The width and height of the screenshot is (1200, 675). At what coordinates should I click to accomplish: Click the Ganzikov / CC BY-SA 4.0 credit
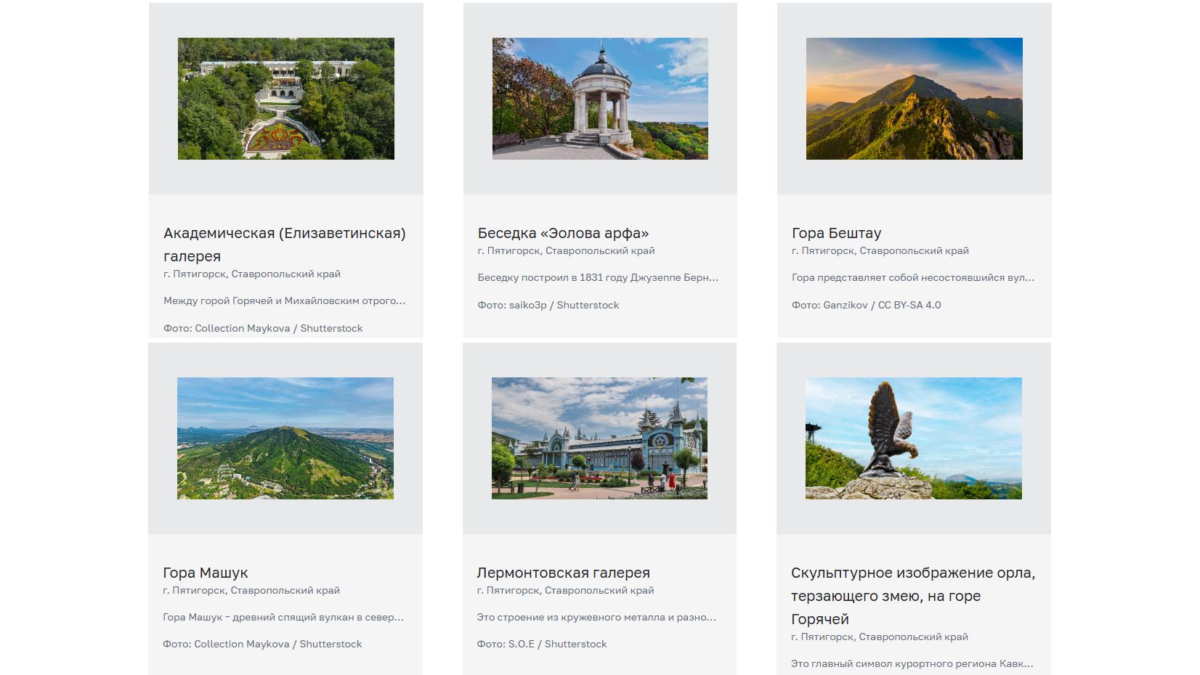click(x=866, y=306)
